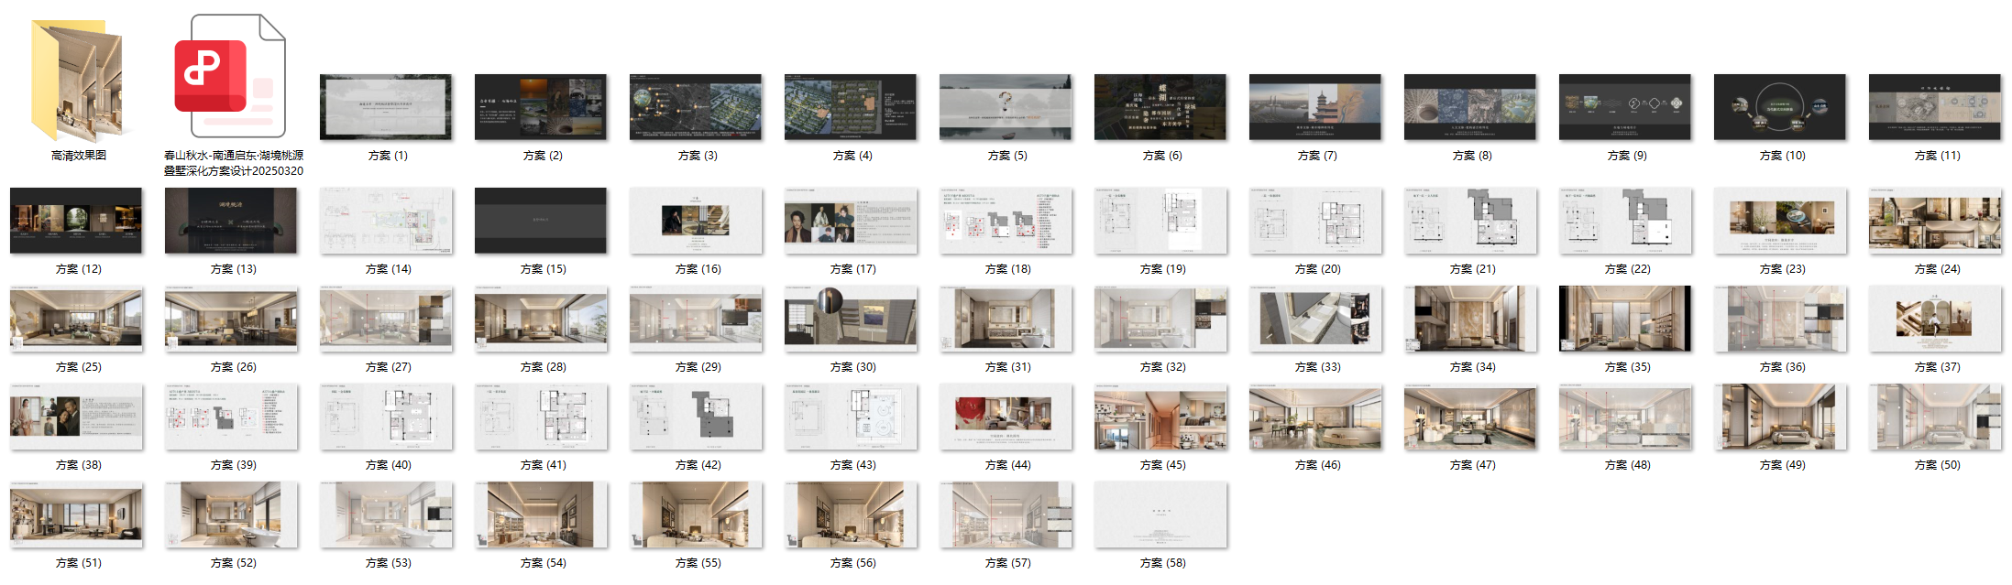Select thumbnail 方案 (54)

(x=541, y=515)
